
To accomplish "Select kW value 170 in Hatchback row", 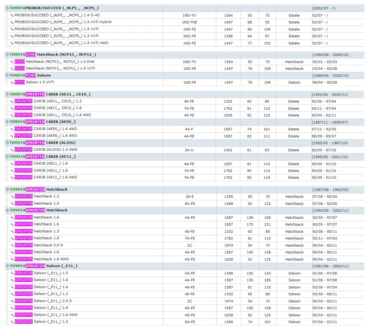I will click(x=250, y=225).
